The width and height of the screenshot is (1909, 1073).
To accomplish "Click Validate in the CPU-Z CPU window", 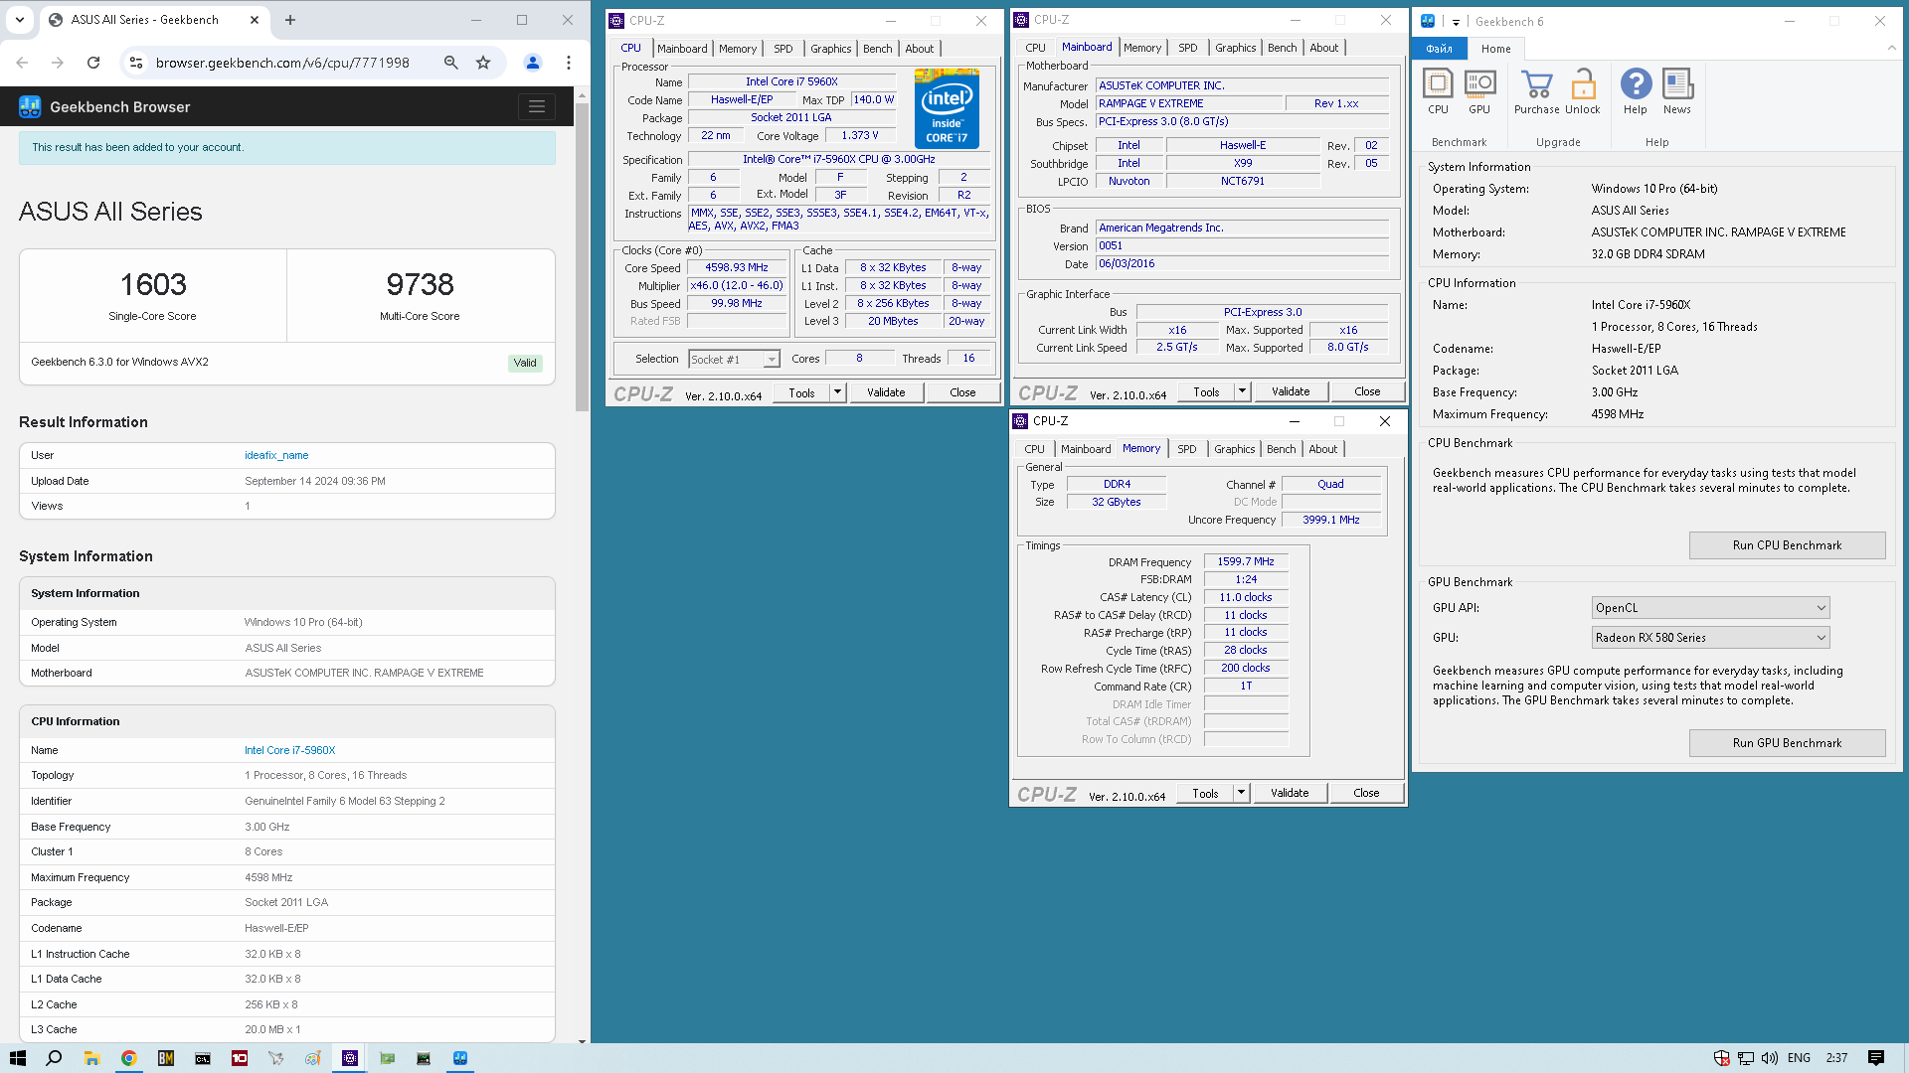I will pyautogui.click(x=886, y=392).
